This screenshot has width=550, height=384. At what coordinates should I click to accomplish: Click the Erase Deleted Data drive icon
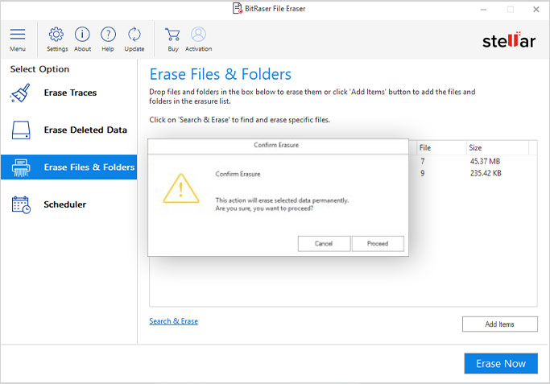tap(21, 130)
